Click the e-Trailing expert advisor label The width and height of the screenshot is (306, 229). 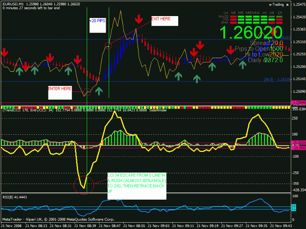[276, 5]
